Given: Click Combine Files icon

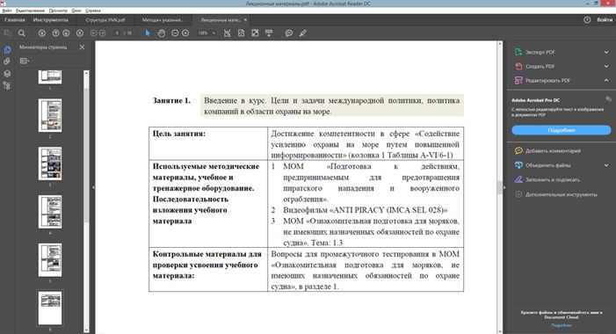Looking at the screenshot, I should click(518, 165).
